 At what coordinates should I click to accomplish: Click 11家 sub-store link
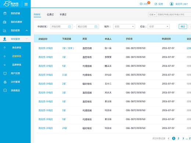point(65,75)
